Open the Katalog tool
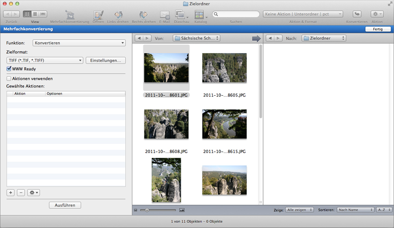This screenshot has height=228, width=394. point(199,15)
